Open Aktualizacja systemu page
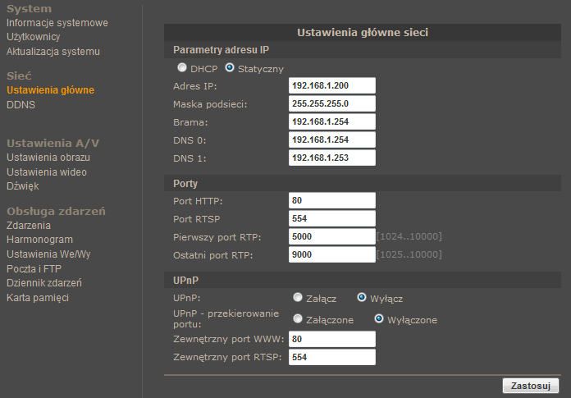The image size is (571, 398). pyautogui.click(x=53, y=52)
